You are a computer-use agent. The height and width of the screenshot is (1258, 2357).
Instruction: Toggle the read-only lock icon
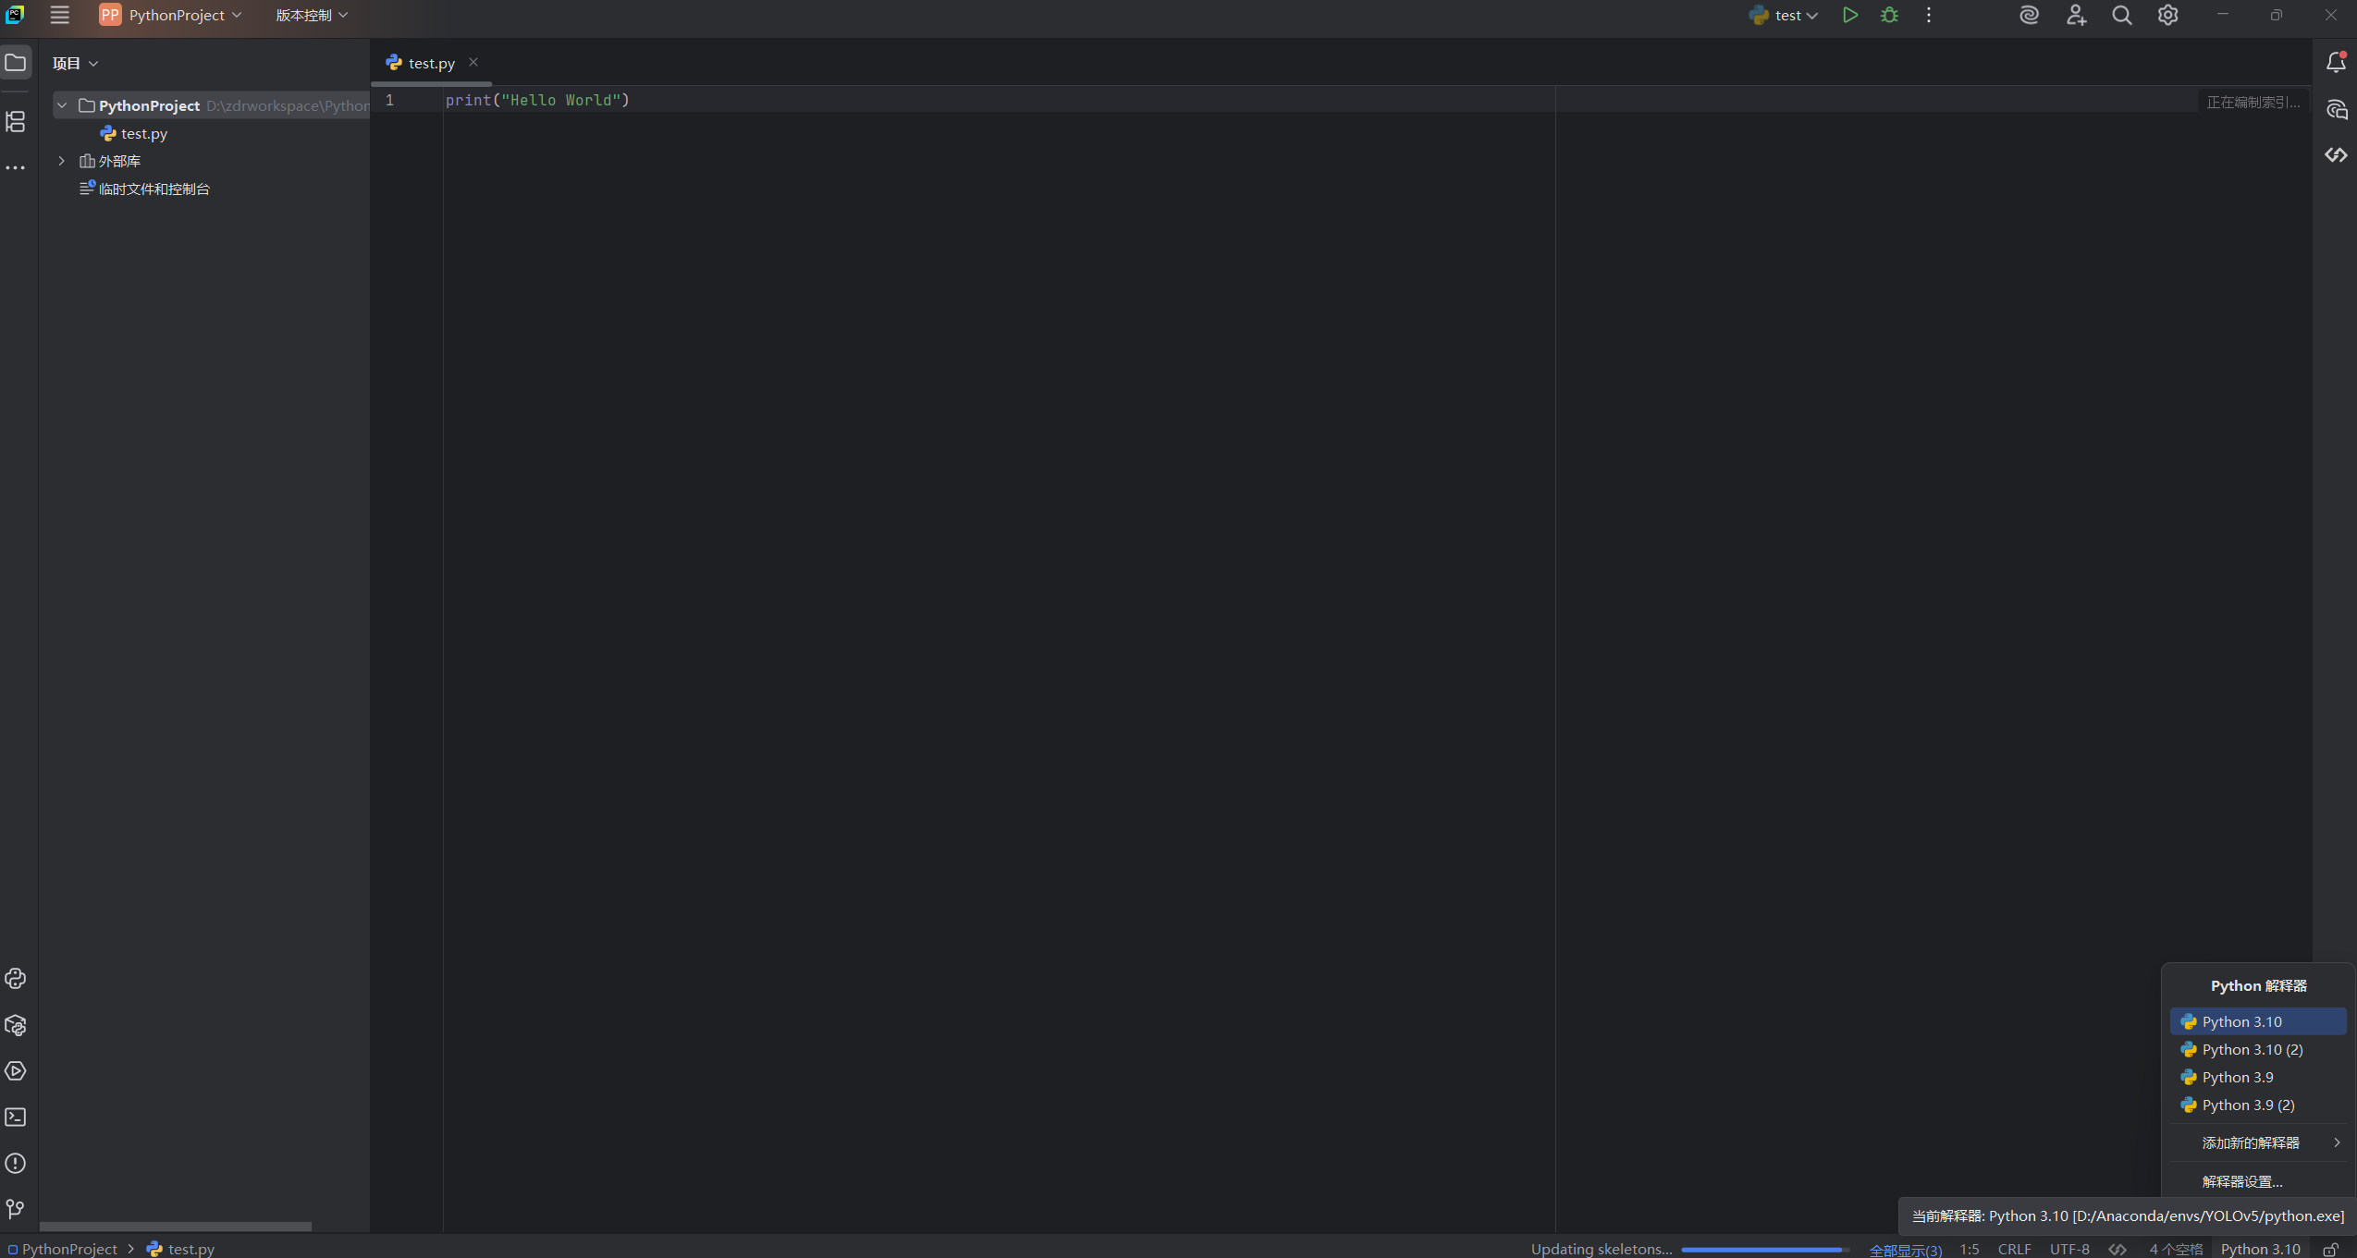[x=2331, y=1249]
